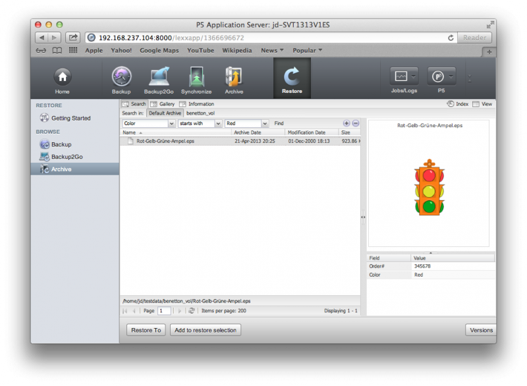Viewport: 527px width, 386px height.
Task: Open the YouTube bookmark
Action: [201, 51]
